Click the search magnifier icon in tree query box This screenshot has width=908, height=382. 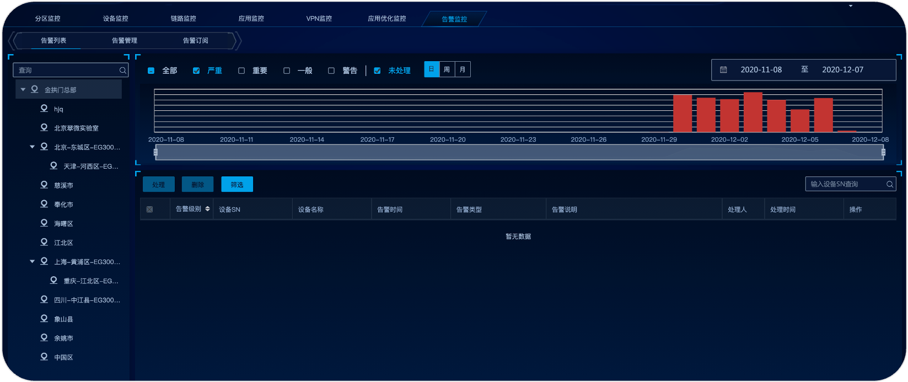click(123, 71)
